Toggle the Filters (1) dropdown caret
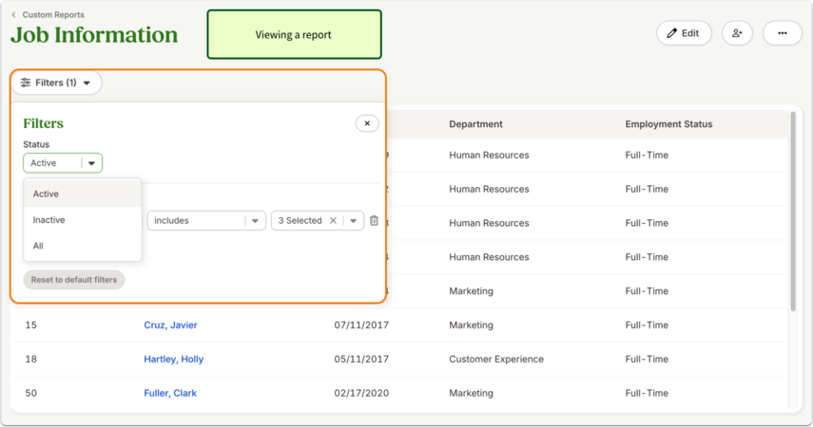The width and height of the screenshot is (813, 427). [x=87, y=83]
